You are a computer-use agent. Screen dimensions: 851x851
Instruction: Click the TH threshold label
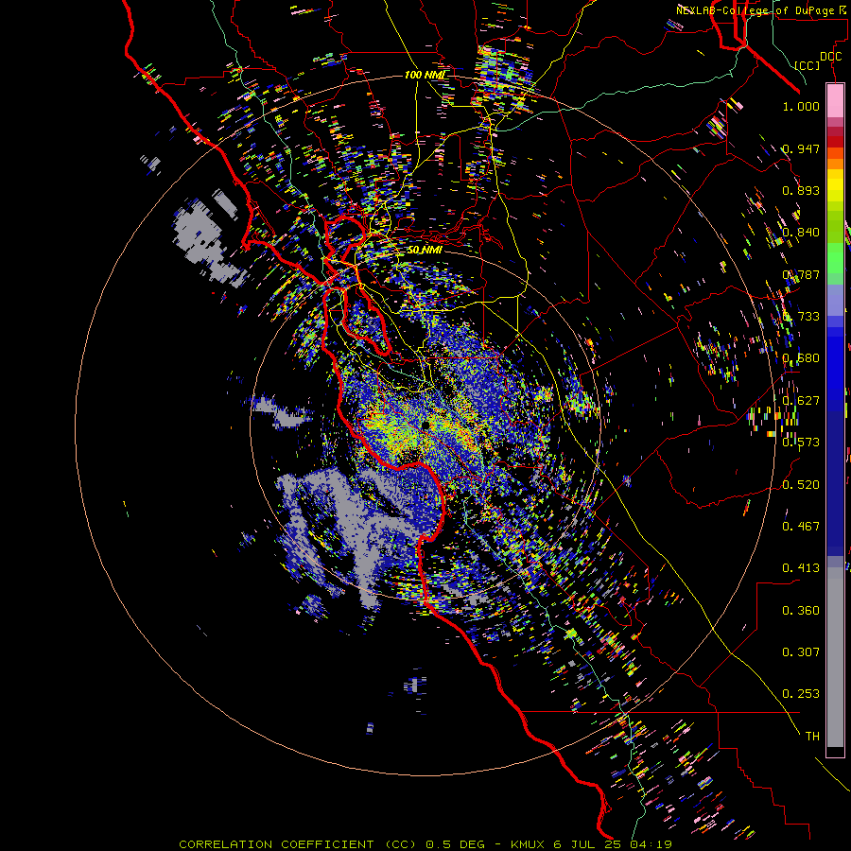pyautogui.click(x=812, y=737)
